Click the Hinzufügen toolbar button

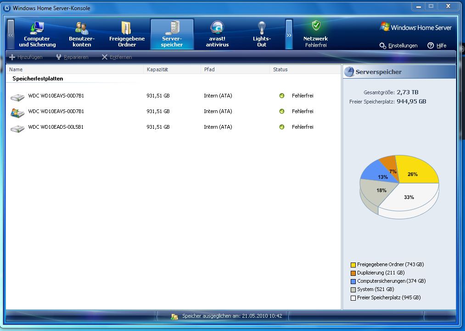(x=26, y=57)
